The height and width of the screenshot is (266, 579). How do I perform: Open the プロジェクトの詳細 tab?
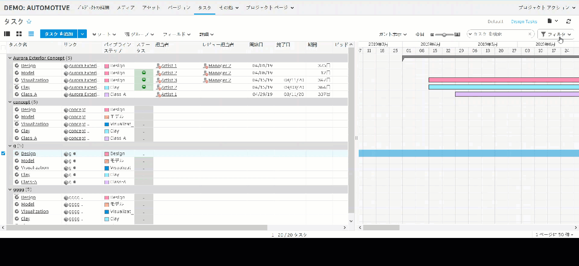[93, 8]
